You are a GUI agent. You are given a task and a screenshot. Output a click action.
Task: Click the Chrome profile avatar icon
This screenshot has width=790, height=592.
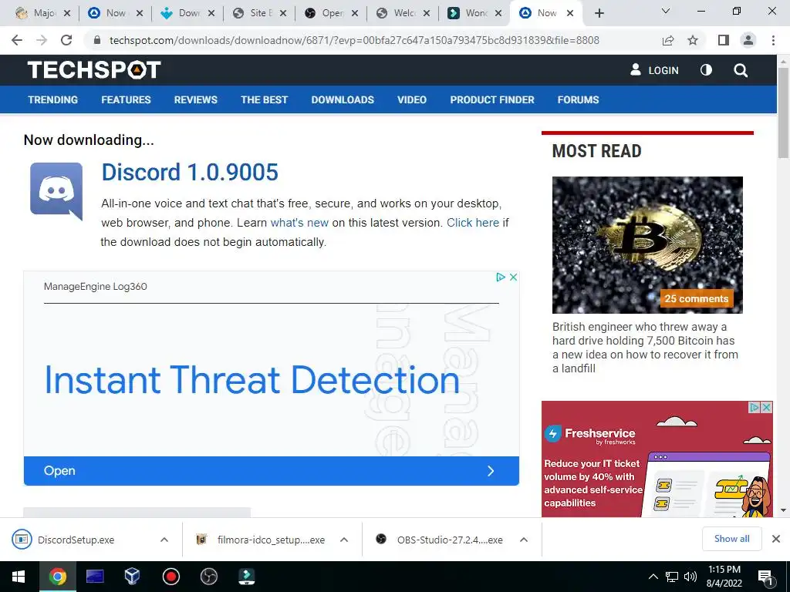click(x=748, y=40)
